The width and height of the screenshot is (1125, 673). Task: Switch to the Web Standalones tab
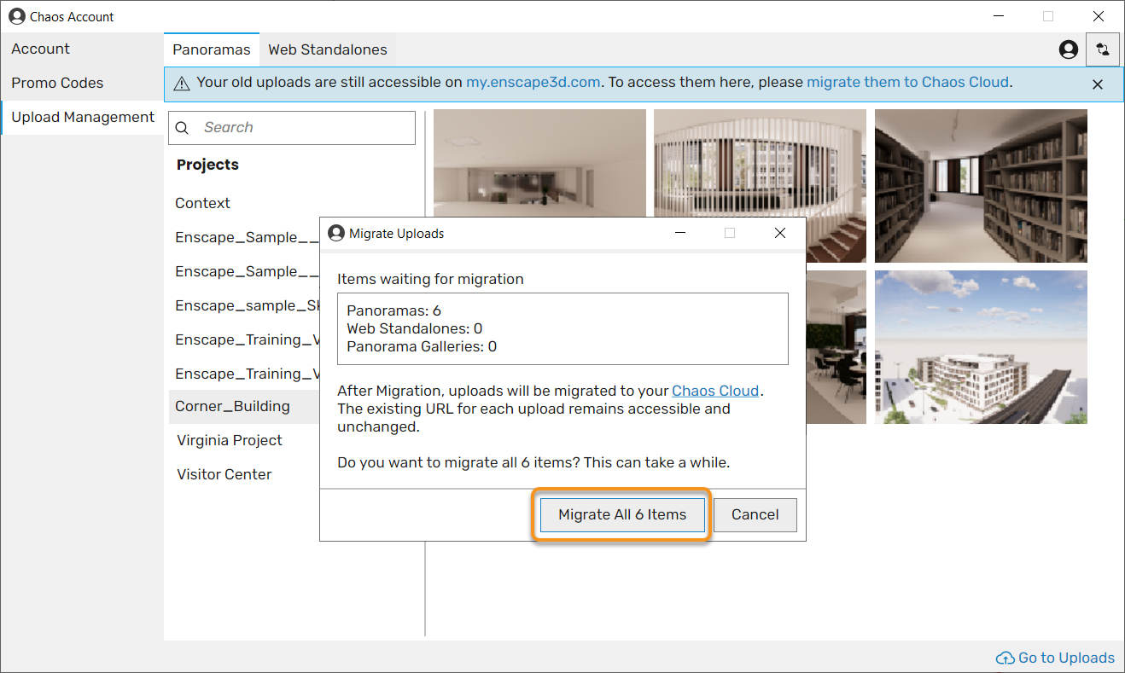click(328, 49)
